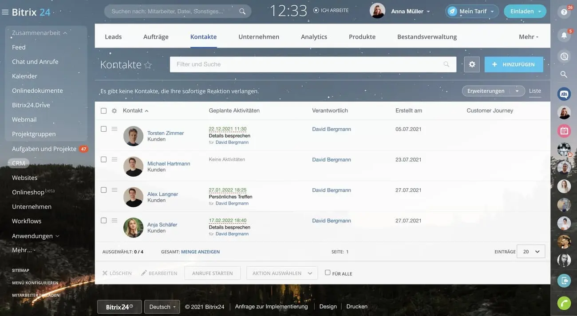
Task: Mark Kontakte page as favorite with star
Action: pos(148,65)
